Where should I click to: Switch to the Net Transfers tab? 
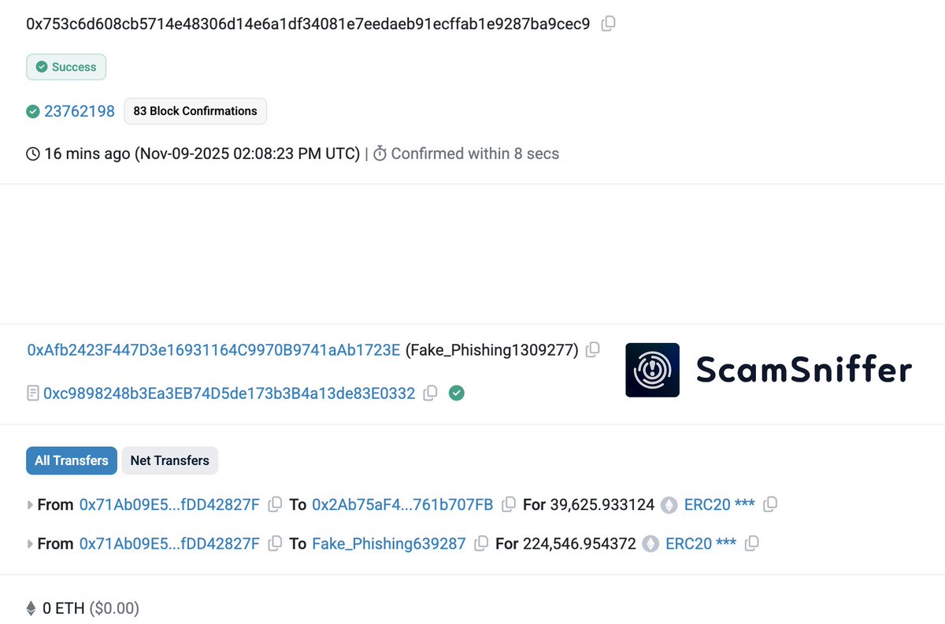pos(169,460)
